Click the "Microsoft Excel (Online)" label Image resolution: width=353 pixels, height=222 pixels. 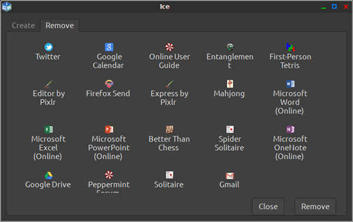48,147
